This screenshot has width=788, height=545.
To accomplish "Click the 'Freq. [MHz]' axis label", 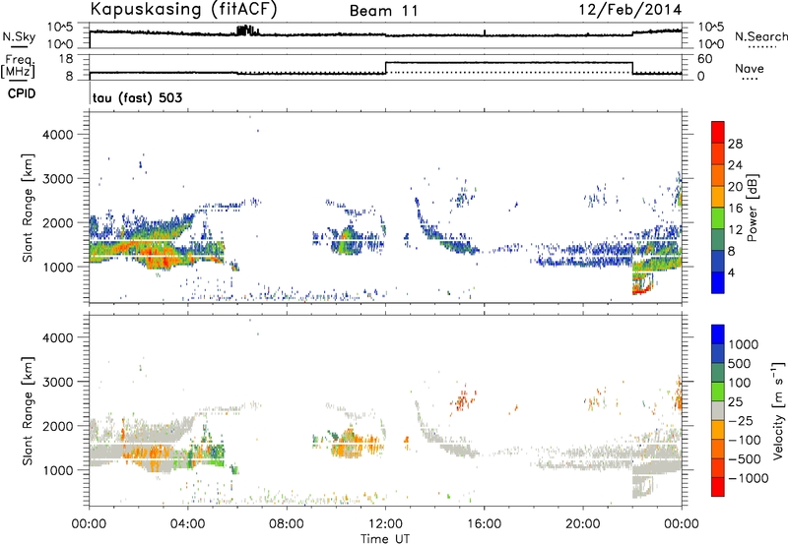I will pos(18,66).
